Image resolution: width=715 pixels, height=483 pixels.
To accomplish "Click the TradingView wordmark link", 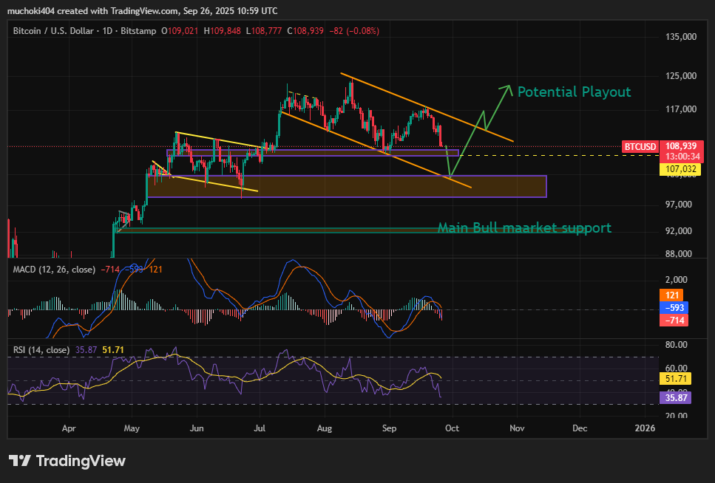I will tap(81, 461).
